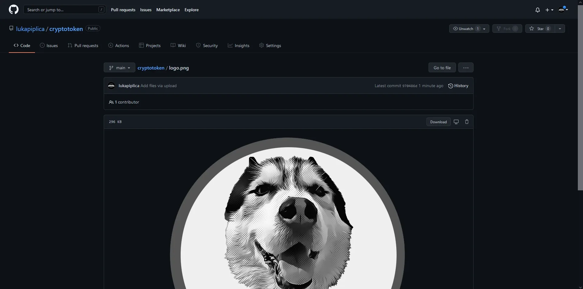Switch to the Insights tab
Viewport: 583px width, 289px height.
[238, 46]
